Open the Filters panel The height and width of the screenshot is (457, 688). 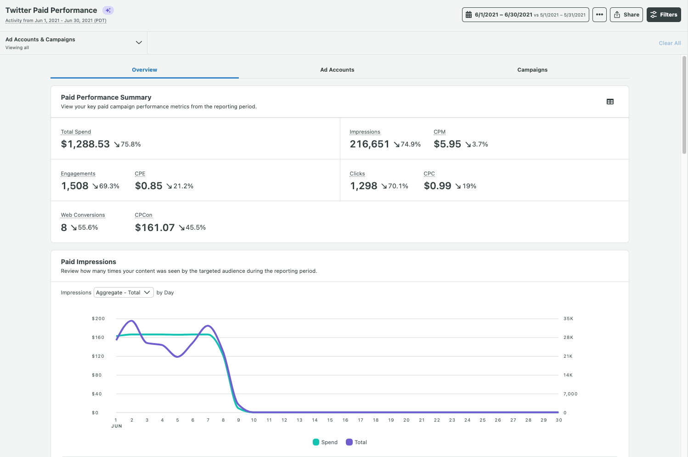pos(664,15)
